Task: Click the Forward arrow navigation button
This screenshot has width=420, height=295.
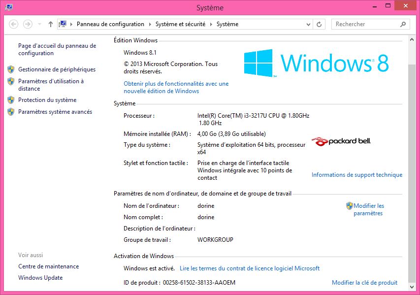Action: tap(28, 24)
